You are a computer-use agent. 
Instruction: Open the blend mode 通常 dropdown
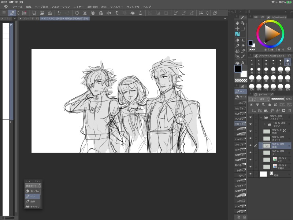[x=263, y=99]
